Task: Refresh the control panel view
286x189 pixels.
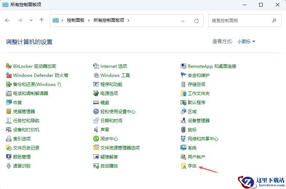Action: coord(196,21)
